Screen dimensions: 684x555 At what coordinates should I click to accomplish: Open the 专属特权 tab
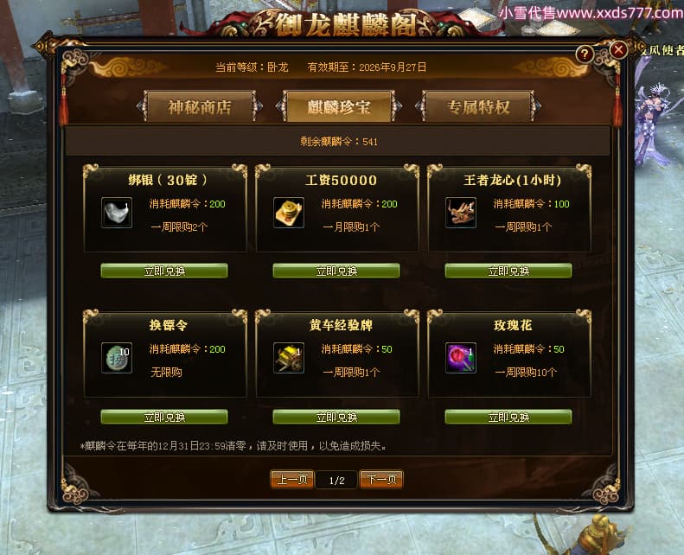click(478, 107)
